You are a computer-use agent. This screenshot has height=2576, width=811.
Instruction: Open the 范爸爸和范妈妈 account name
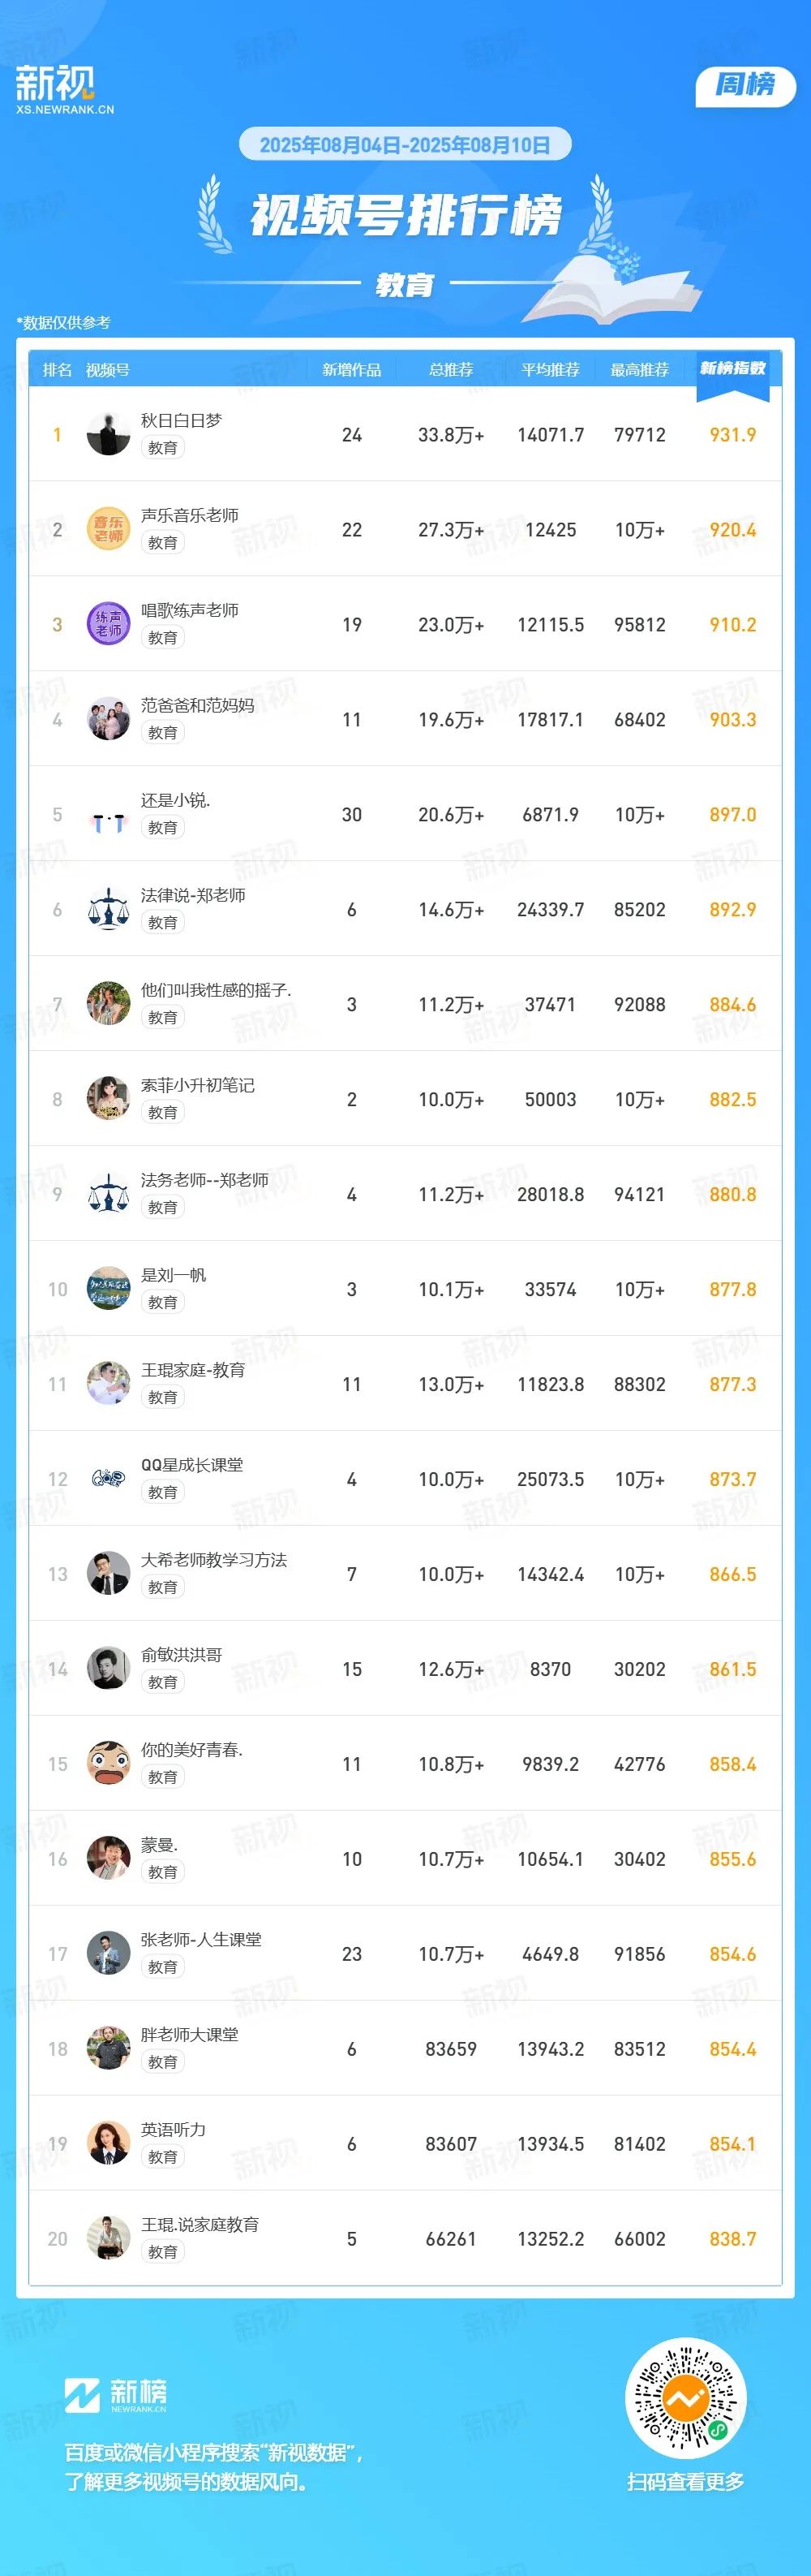coord(198,705)
